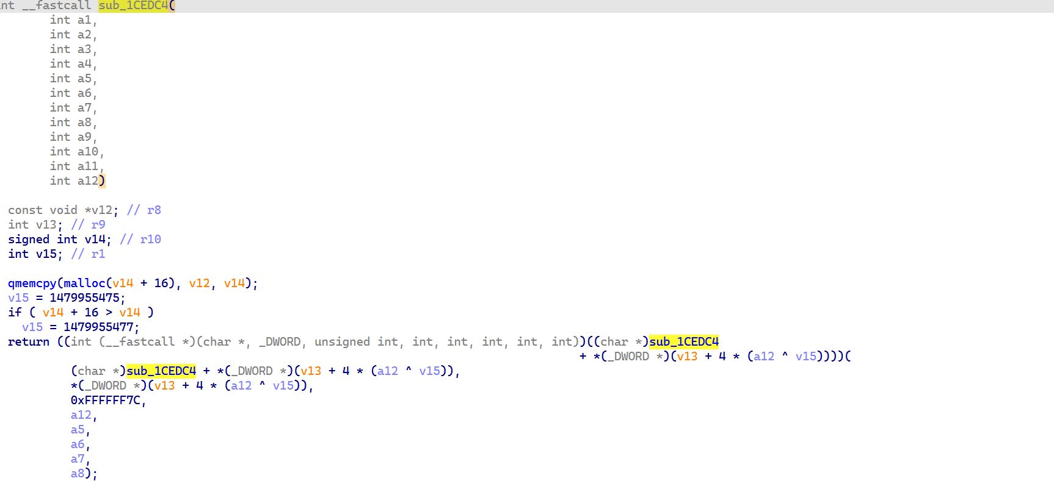Click the // r10 register comment

click(x=140, y=240)
